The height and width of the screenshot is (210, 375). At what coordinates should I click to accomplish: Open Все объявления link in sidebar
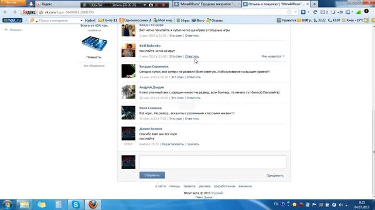pos(94,66)
